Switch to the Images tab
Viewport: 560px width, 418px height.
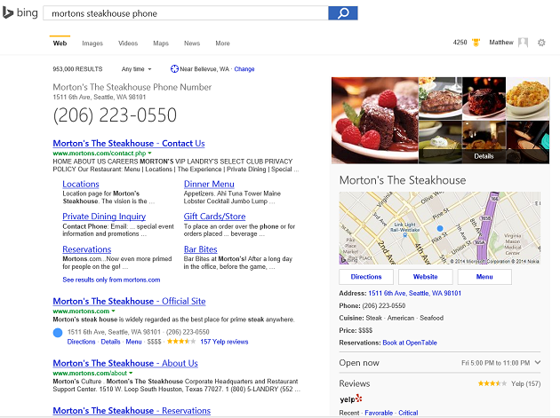point(92,43)
